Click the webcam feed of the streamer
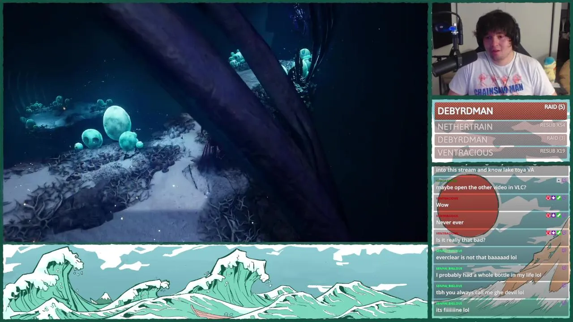 [x=500, y=49]
